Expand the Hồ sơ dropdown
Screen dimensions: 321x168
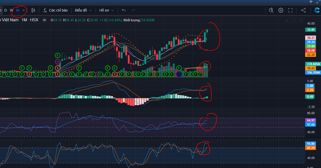point(106,10)
